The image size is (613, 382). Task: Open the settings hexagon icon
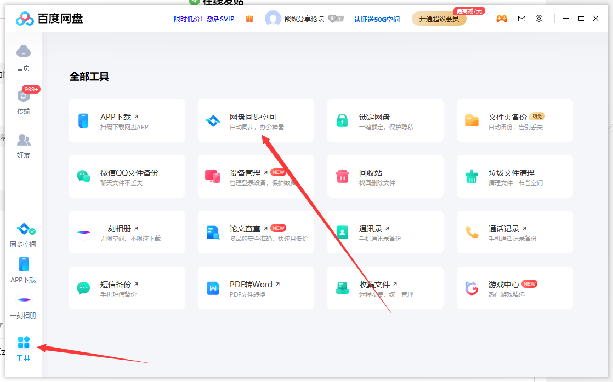pos(539,19)
